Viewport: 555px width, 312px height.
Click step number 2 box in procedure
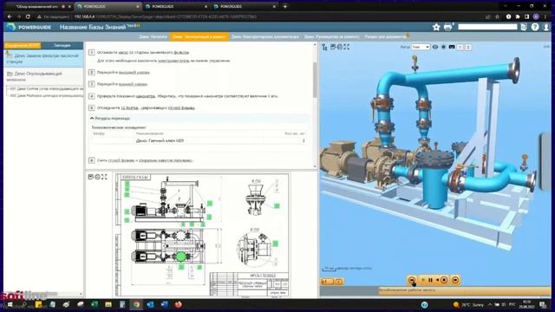click(x=92, y=72)
